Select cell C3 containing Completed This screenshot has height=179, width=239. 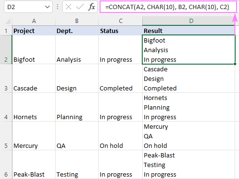coord(120,78)
